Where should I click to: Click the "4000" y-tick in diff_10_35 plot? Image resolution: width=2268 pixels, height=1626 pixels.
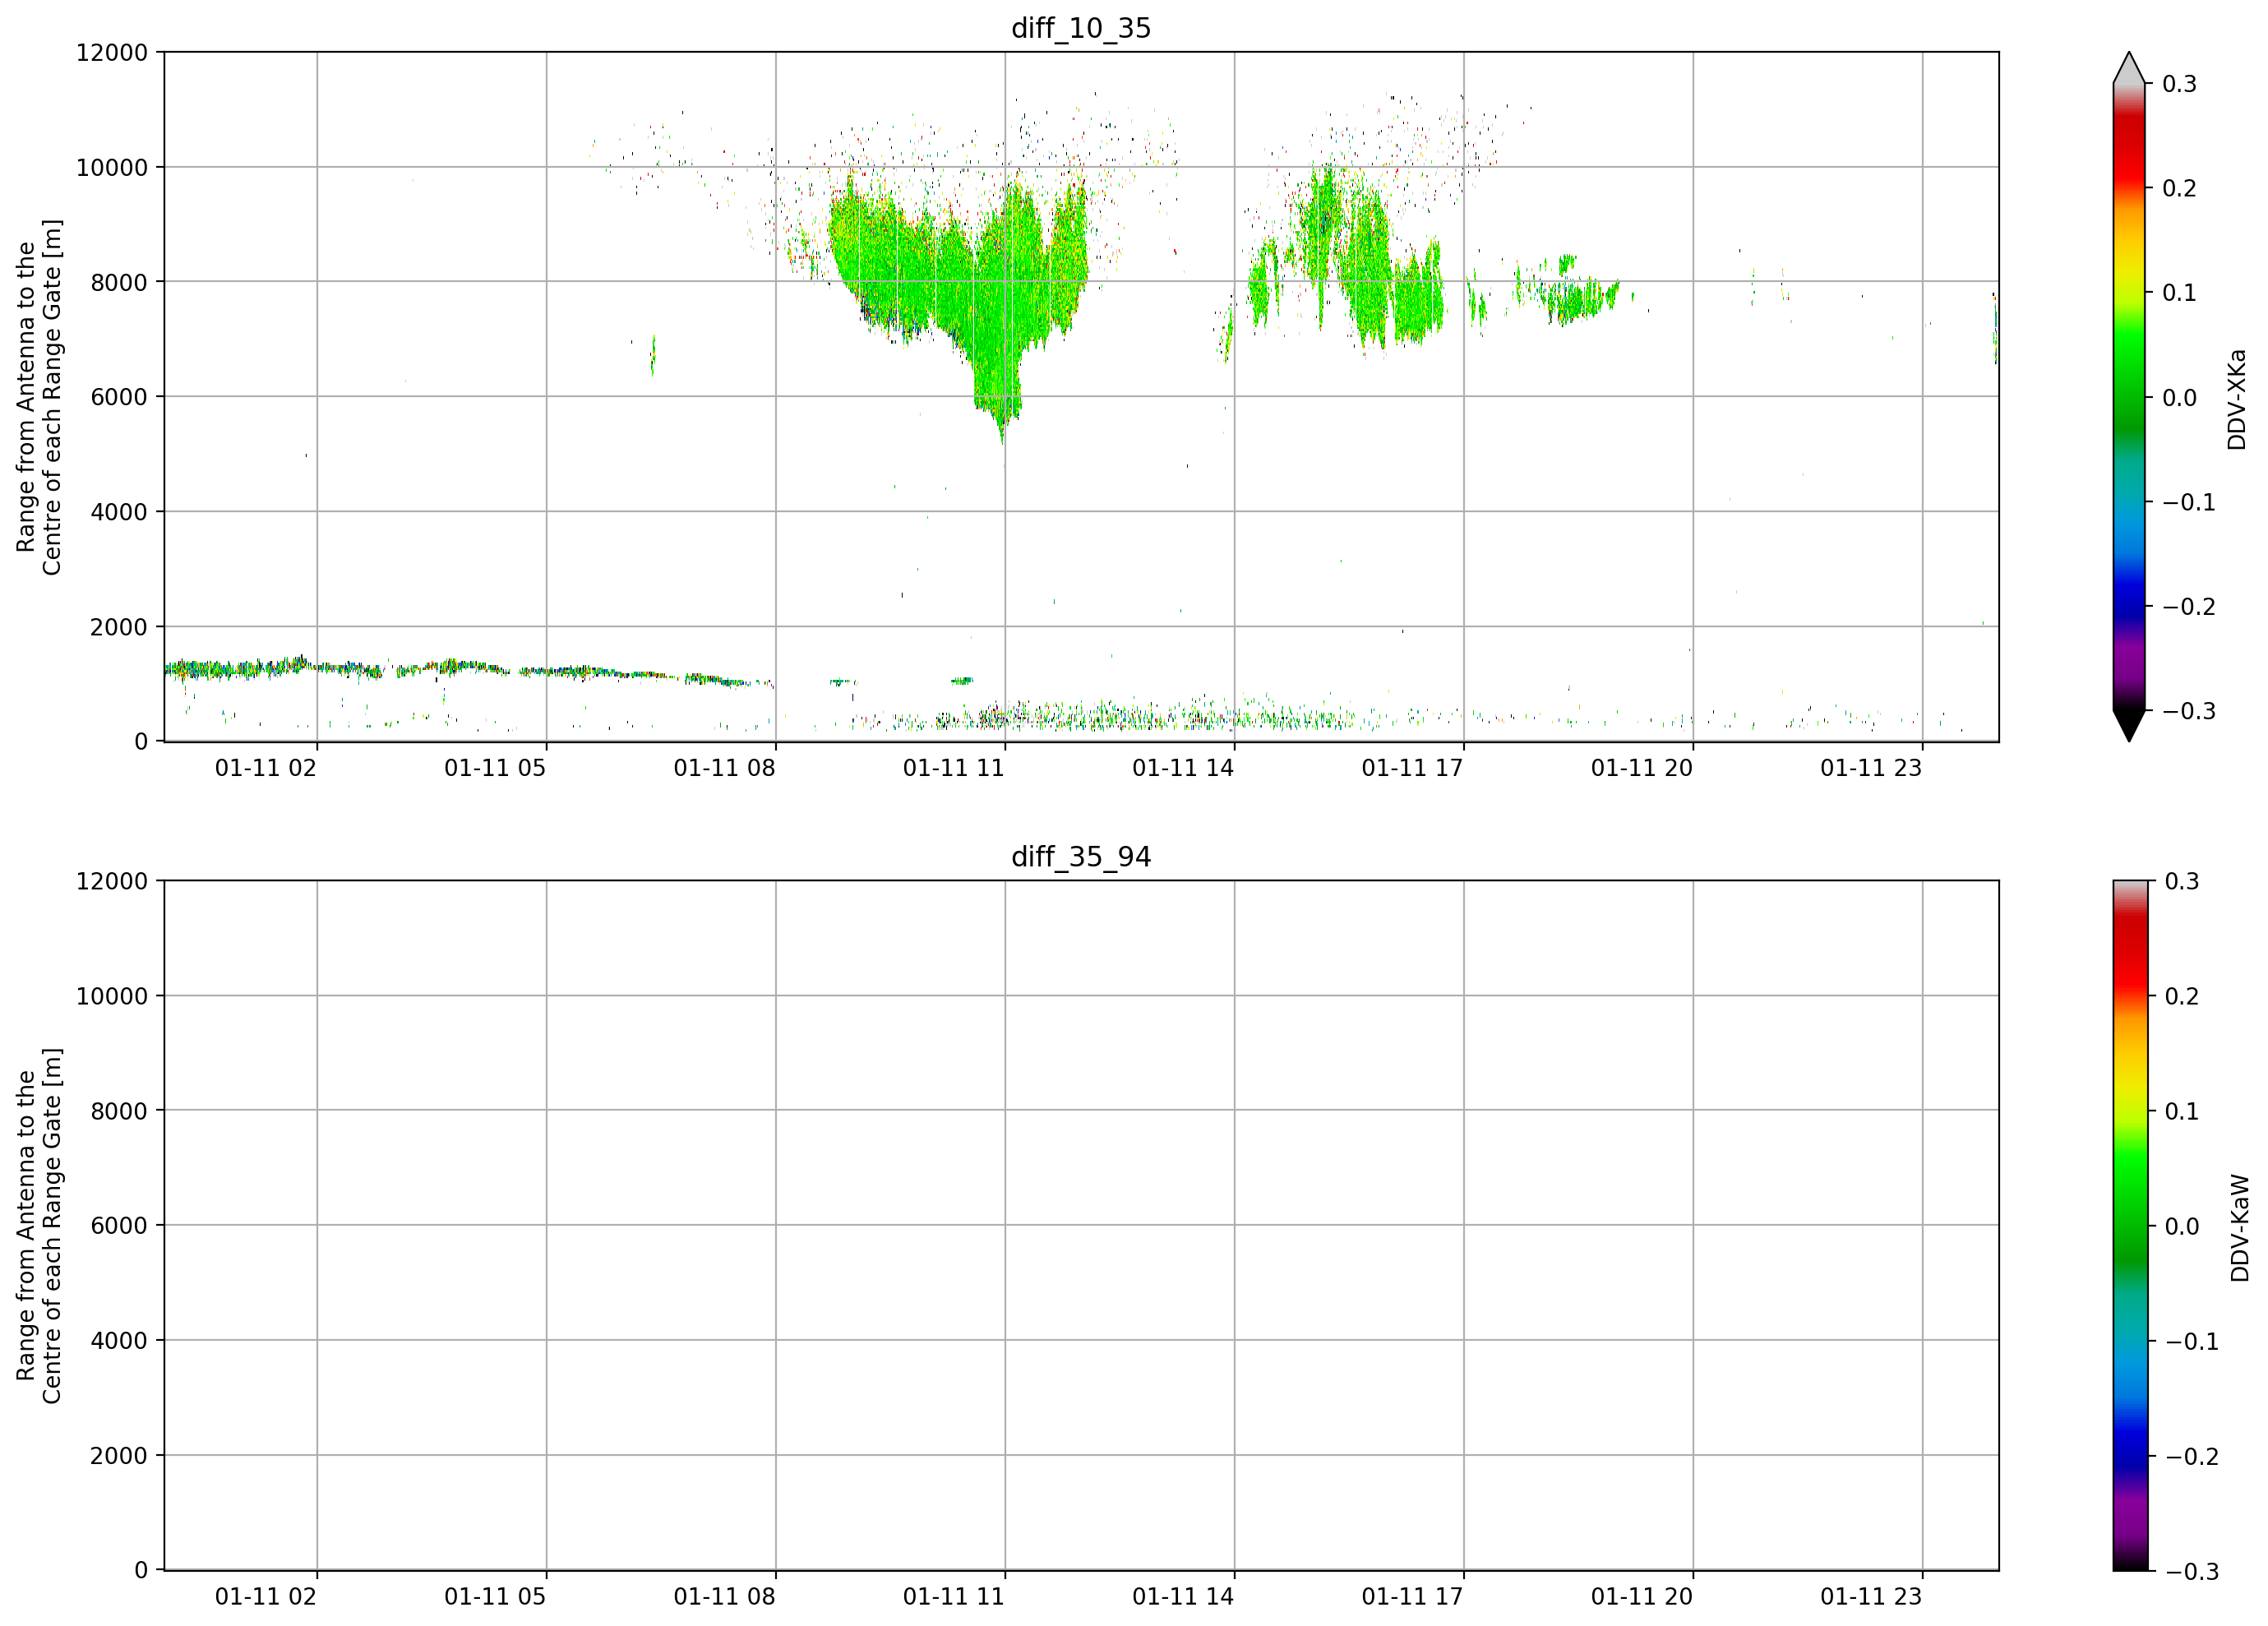(x=119, y=513)
